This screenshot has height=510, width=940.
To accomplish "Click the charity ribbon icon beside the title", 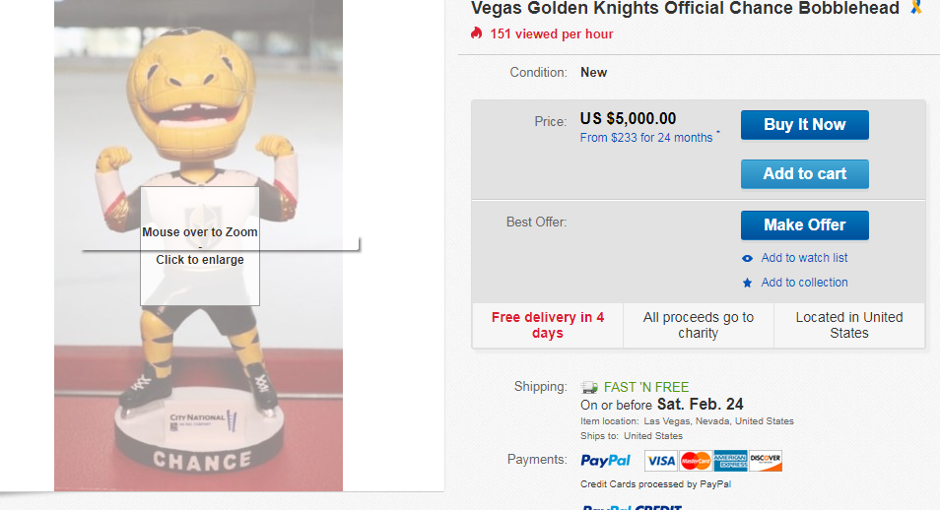I will click(916, 8).
